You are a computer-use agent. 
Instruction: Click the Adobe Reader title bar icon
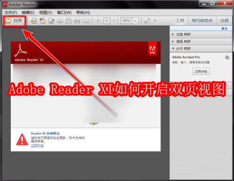[5, 4]
